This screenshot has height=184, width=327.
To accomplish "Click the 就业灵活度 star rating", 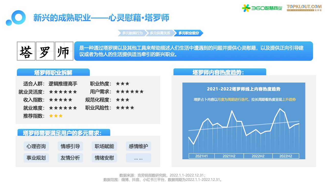I will point(63,92).
